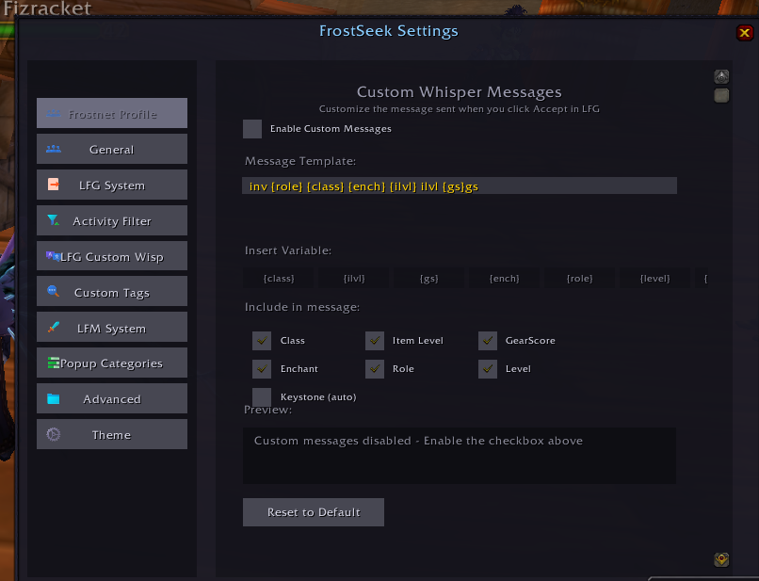This screenshot has width=759, height=581.
Task: Click the 'Insert Variable:' label
Action: [288, 250]
